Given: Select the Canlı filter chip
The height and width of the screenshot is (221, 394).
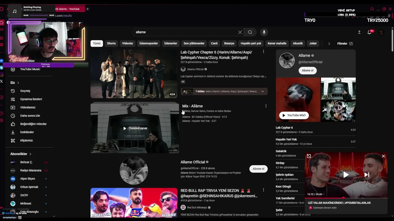Looking at the screenshot, I should click(214, 43).
